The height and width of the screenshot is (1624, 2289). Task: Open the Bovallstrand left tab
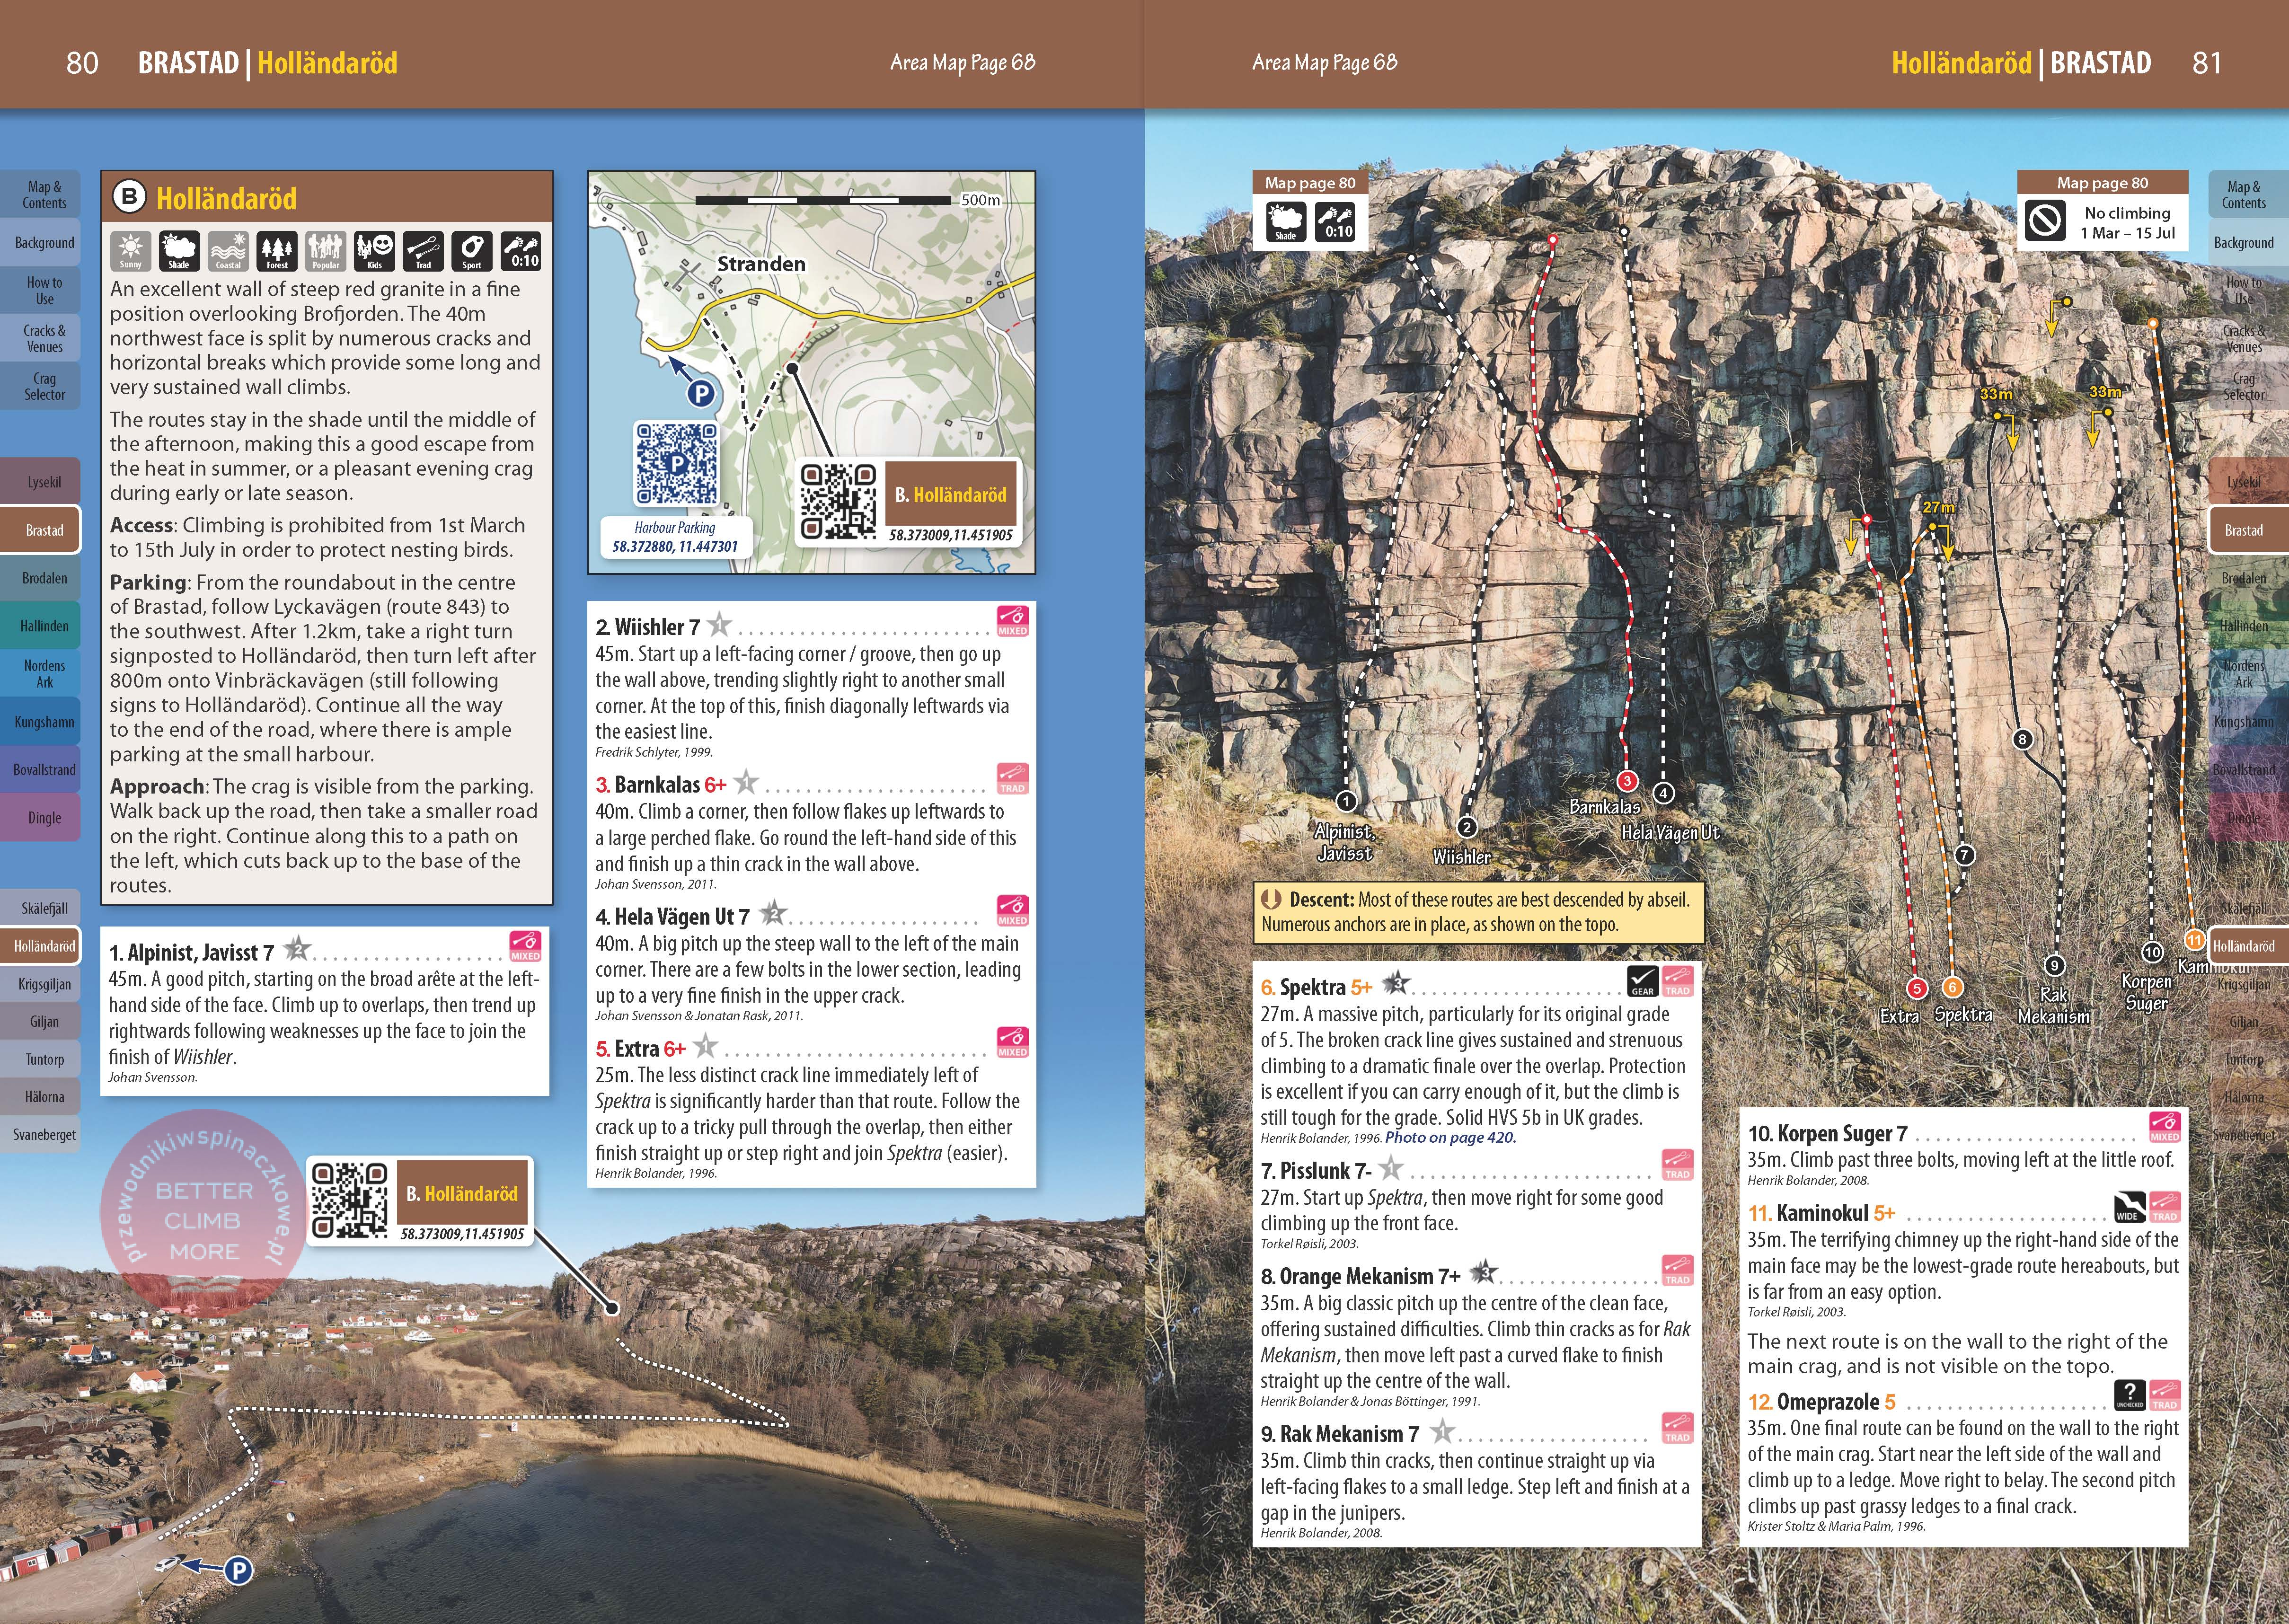click(x=43, y=770)
